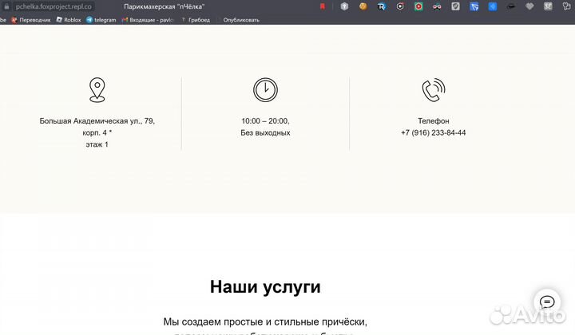Click the blue cursor-pointer extension icon

[x=474, y=6]
